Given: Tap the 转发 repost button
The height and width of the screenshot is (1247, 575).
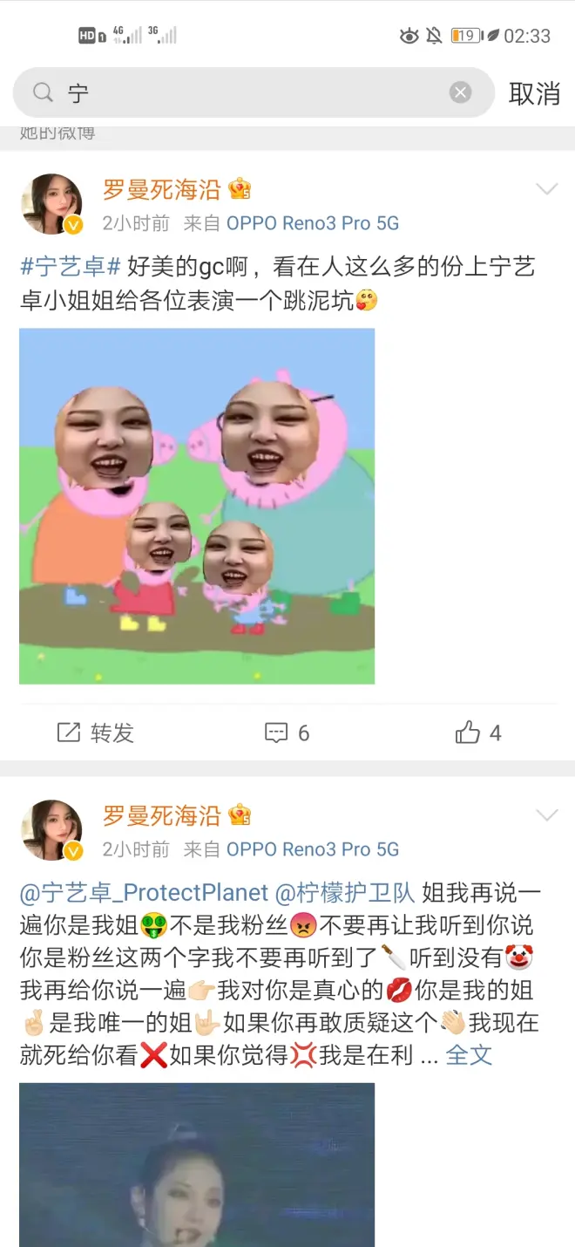Looking at the screenshot, I should click(x=96, y=733).
